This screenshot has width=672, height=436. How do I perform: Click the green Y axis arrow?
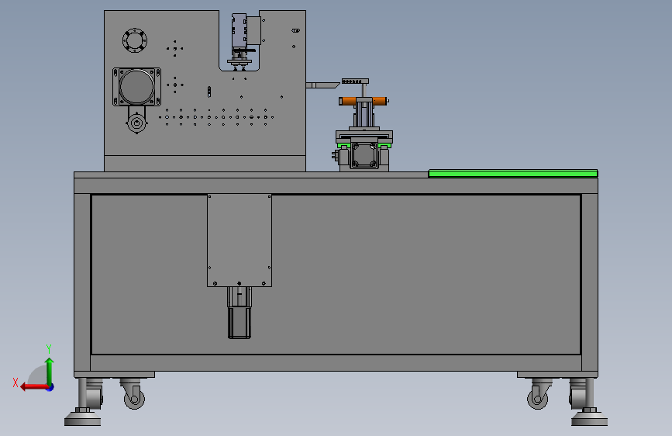(x=50, y=372)
